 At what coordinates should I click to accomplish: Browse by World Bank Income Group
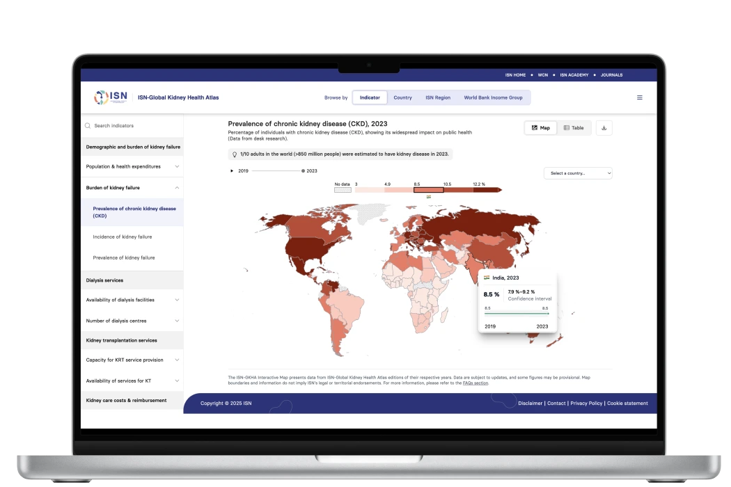[x=493, y=97]
